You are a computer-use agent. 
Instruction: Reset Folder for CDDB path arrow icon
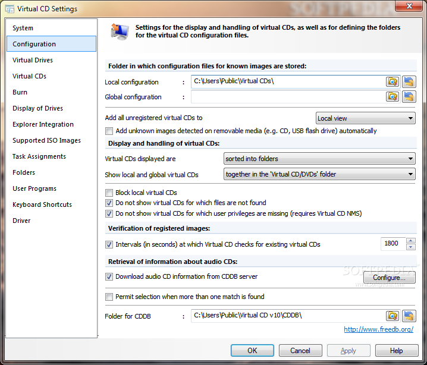coord(409,316)
